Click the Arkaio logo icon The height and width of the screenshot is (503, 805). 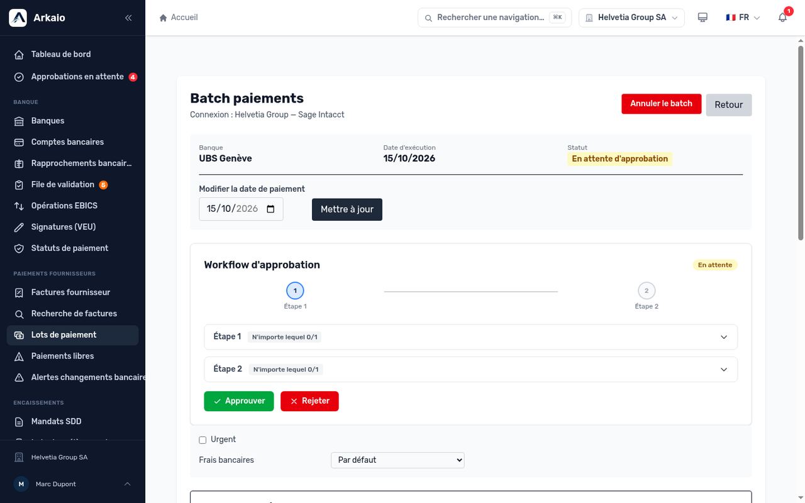[x=18, y=18]
